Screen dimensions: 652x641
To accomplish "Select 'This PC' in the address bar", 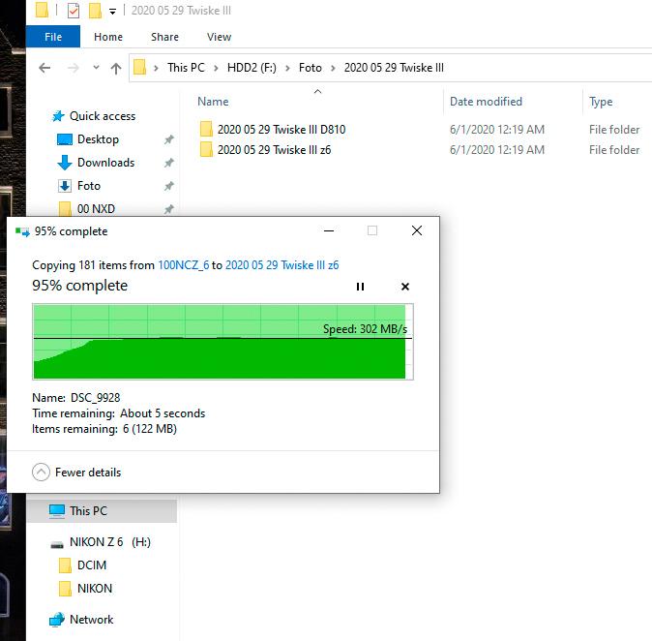I will coord(186,68).
